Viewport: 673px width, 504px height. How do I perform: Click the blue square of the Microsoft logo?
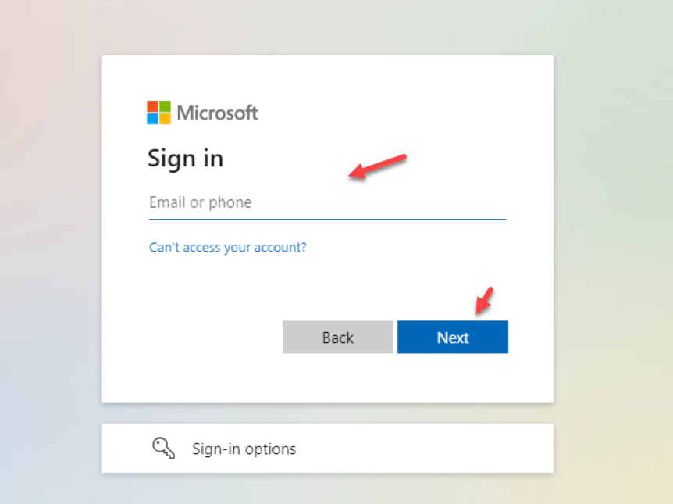click(x=152, y=119)
